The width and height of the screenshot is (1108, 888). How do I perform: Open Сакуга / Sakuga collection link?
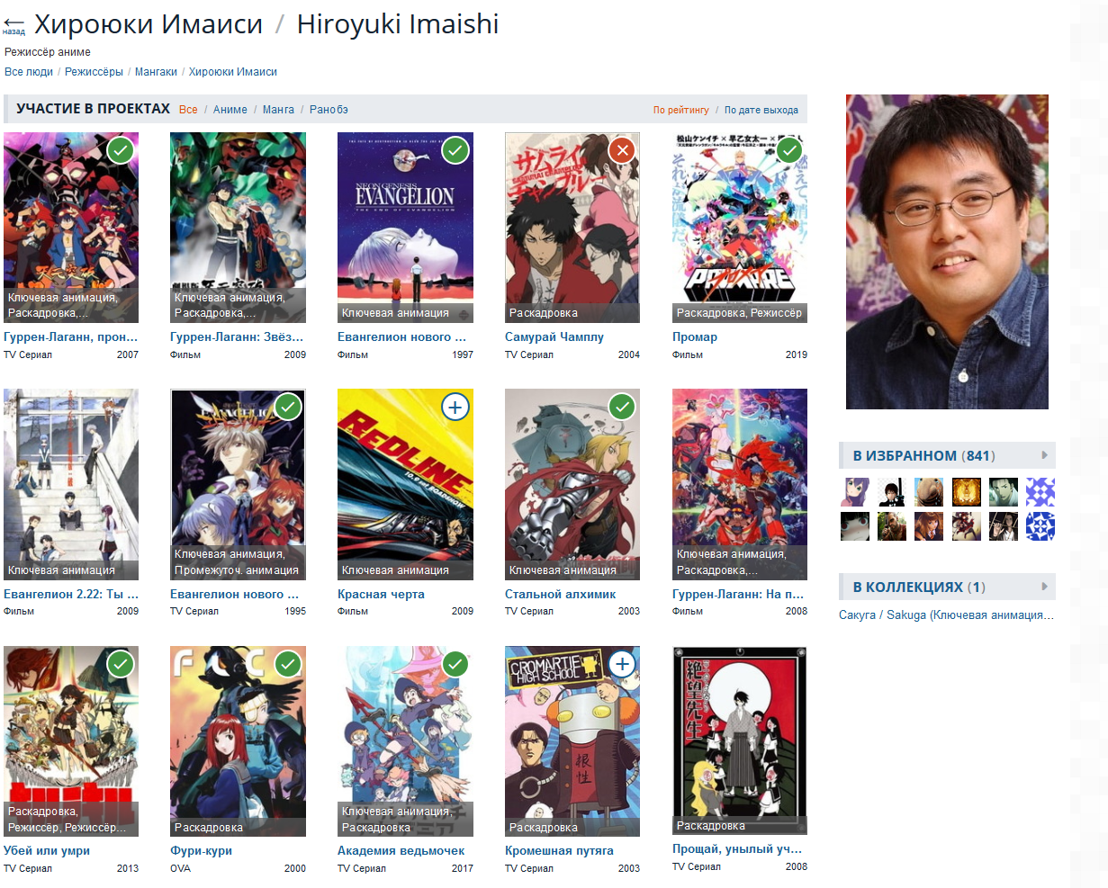[946, 615]
